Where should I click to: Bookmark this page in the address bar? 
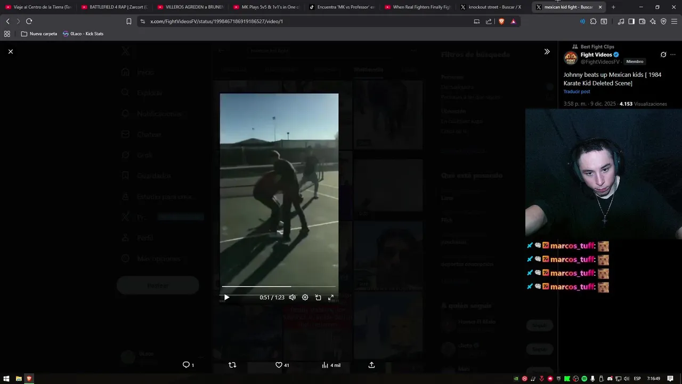(x=128, y=21)
